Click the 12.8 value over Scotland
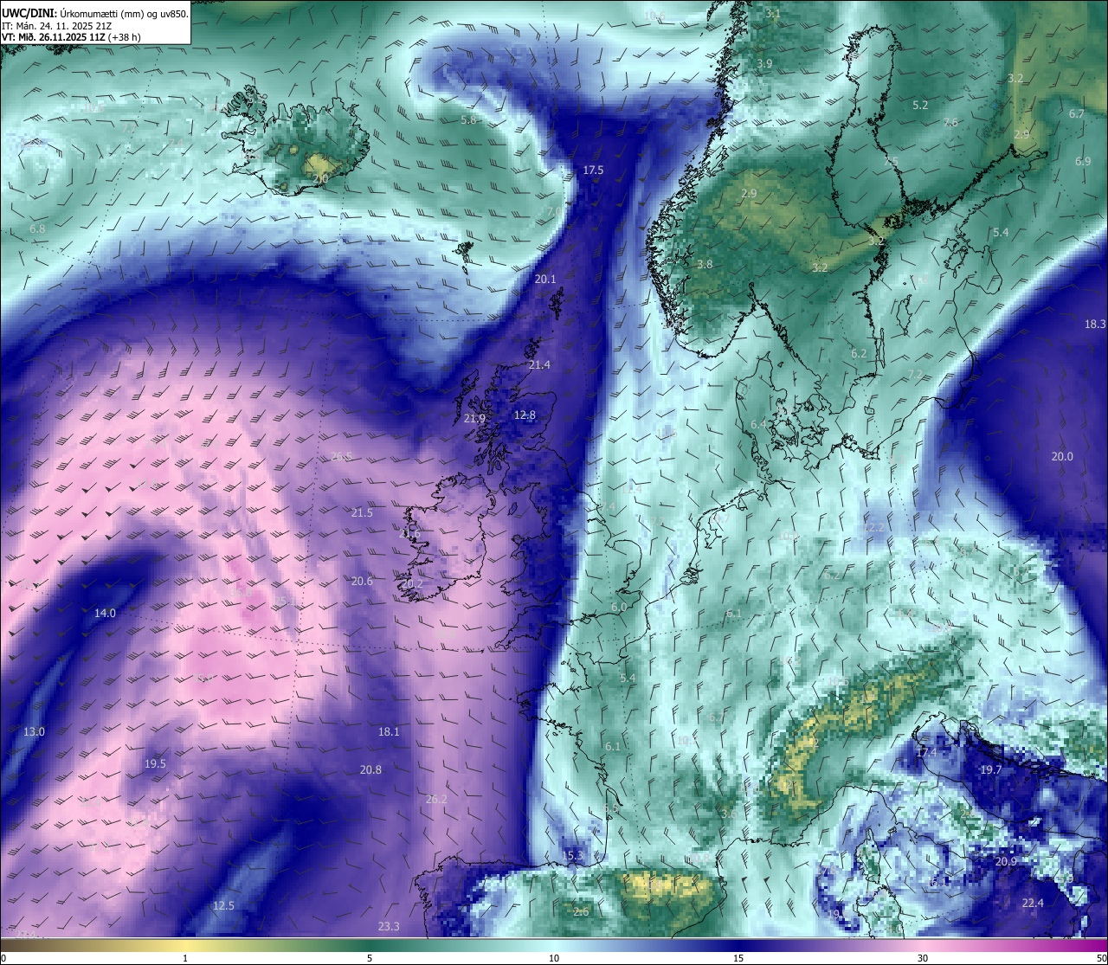Image resolution: width=1108 pixels, height=965 pixels. [x=525, y=415]
